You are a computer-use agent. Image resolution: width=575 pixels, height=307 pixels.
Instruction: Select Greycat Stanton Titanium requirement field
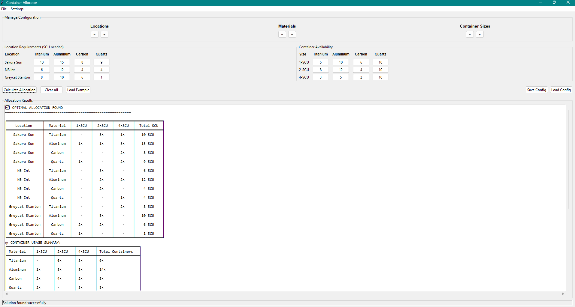tap(42, 77)
